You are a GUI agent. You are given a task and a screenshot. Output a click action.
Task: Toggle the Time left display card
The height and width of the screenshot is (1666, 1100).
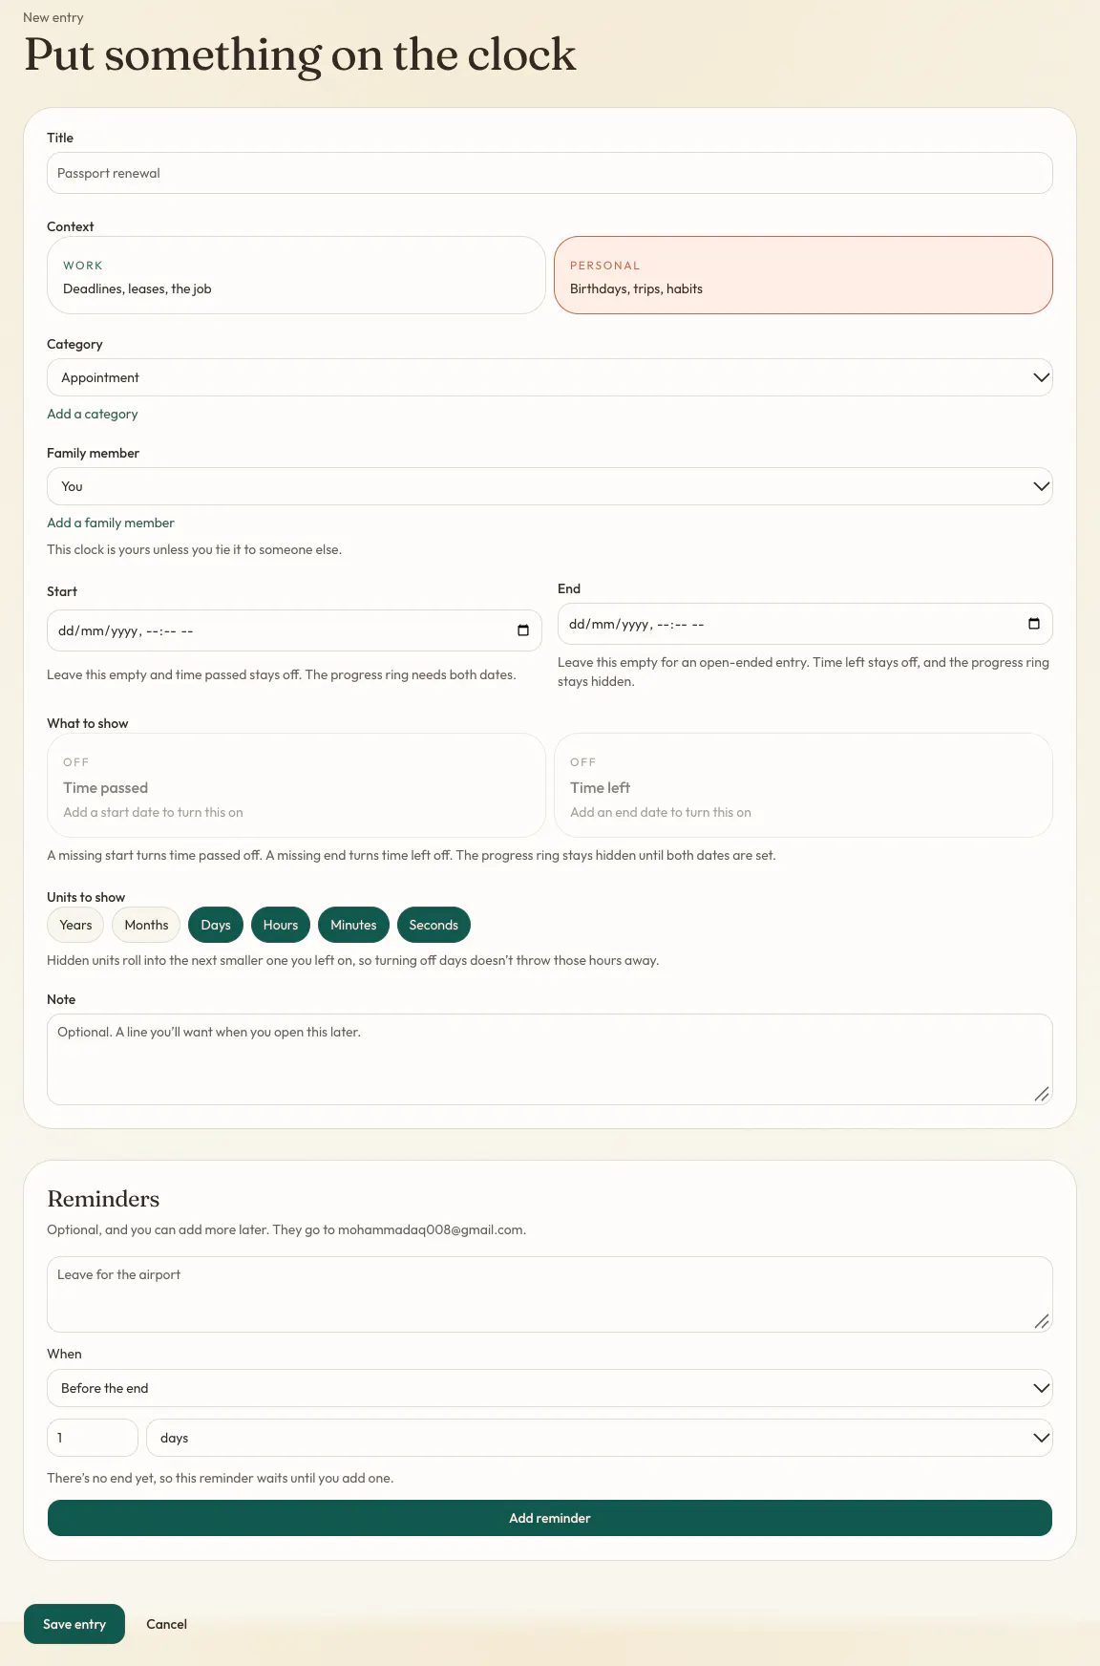click(803, 785)
